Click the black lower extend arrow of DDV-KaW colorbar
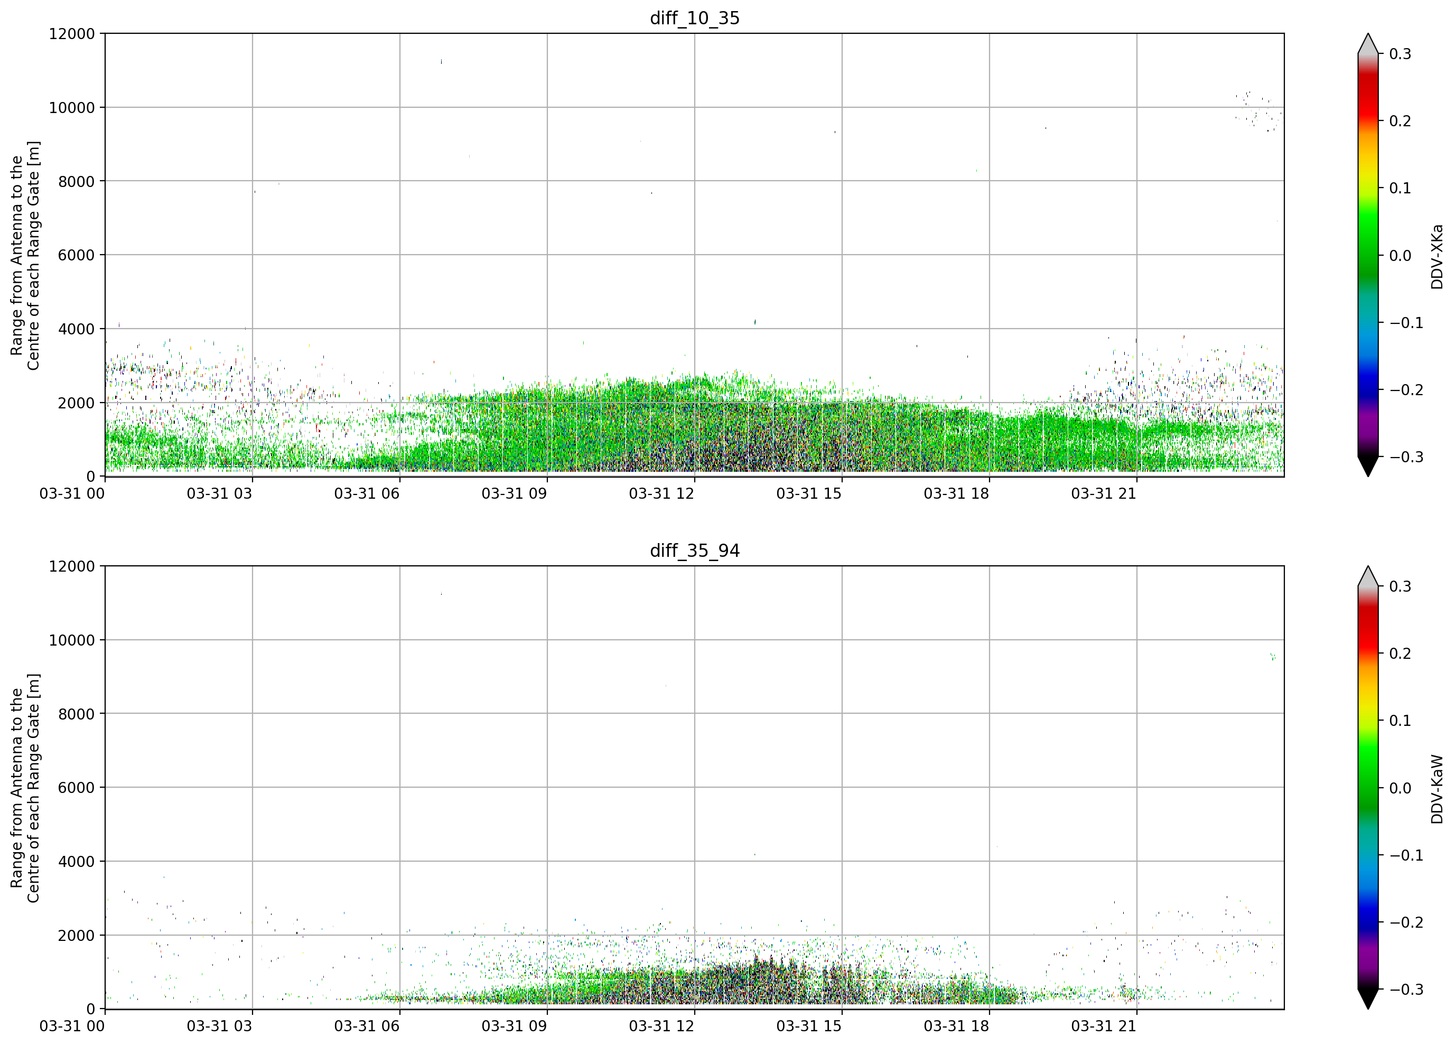Screen dimensions: 1455x1045 (x=1368, y=997)
